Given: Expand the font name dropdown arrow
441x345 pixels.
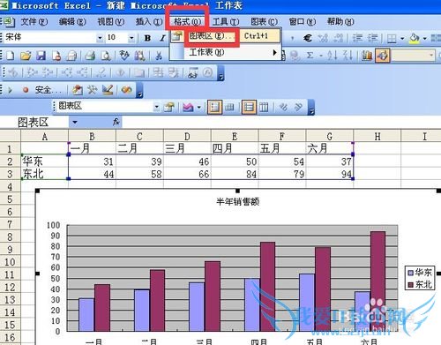Looking at the screenshot, I should [100, 38].
